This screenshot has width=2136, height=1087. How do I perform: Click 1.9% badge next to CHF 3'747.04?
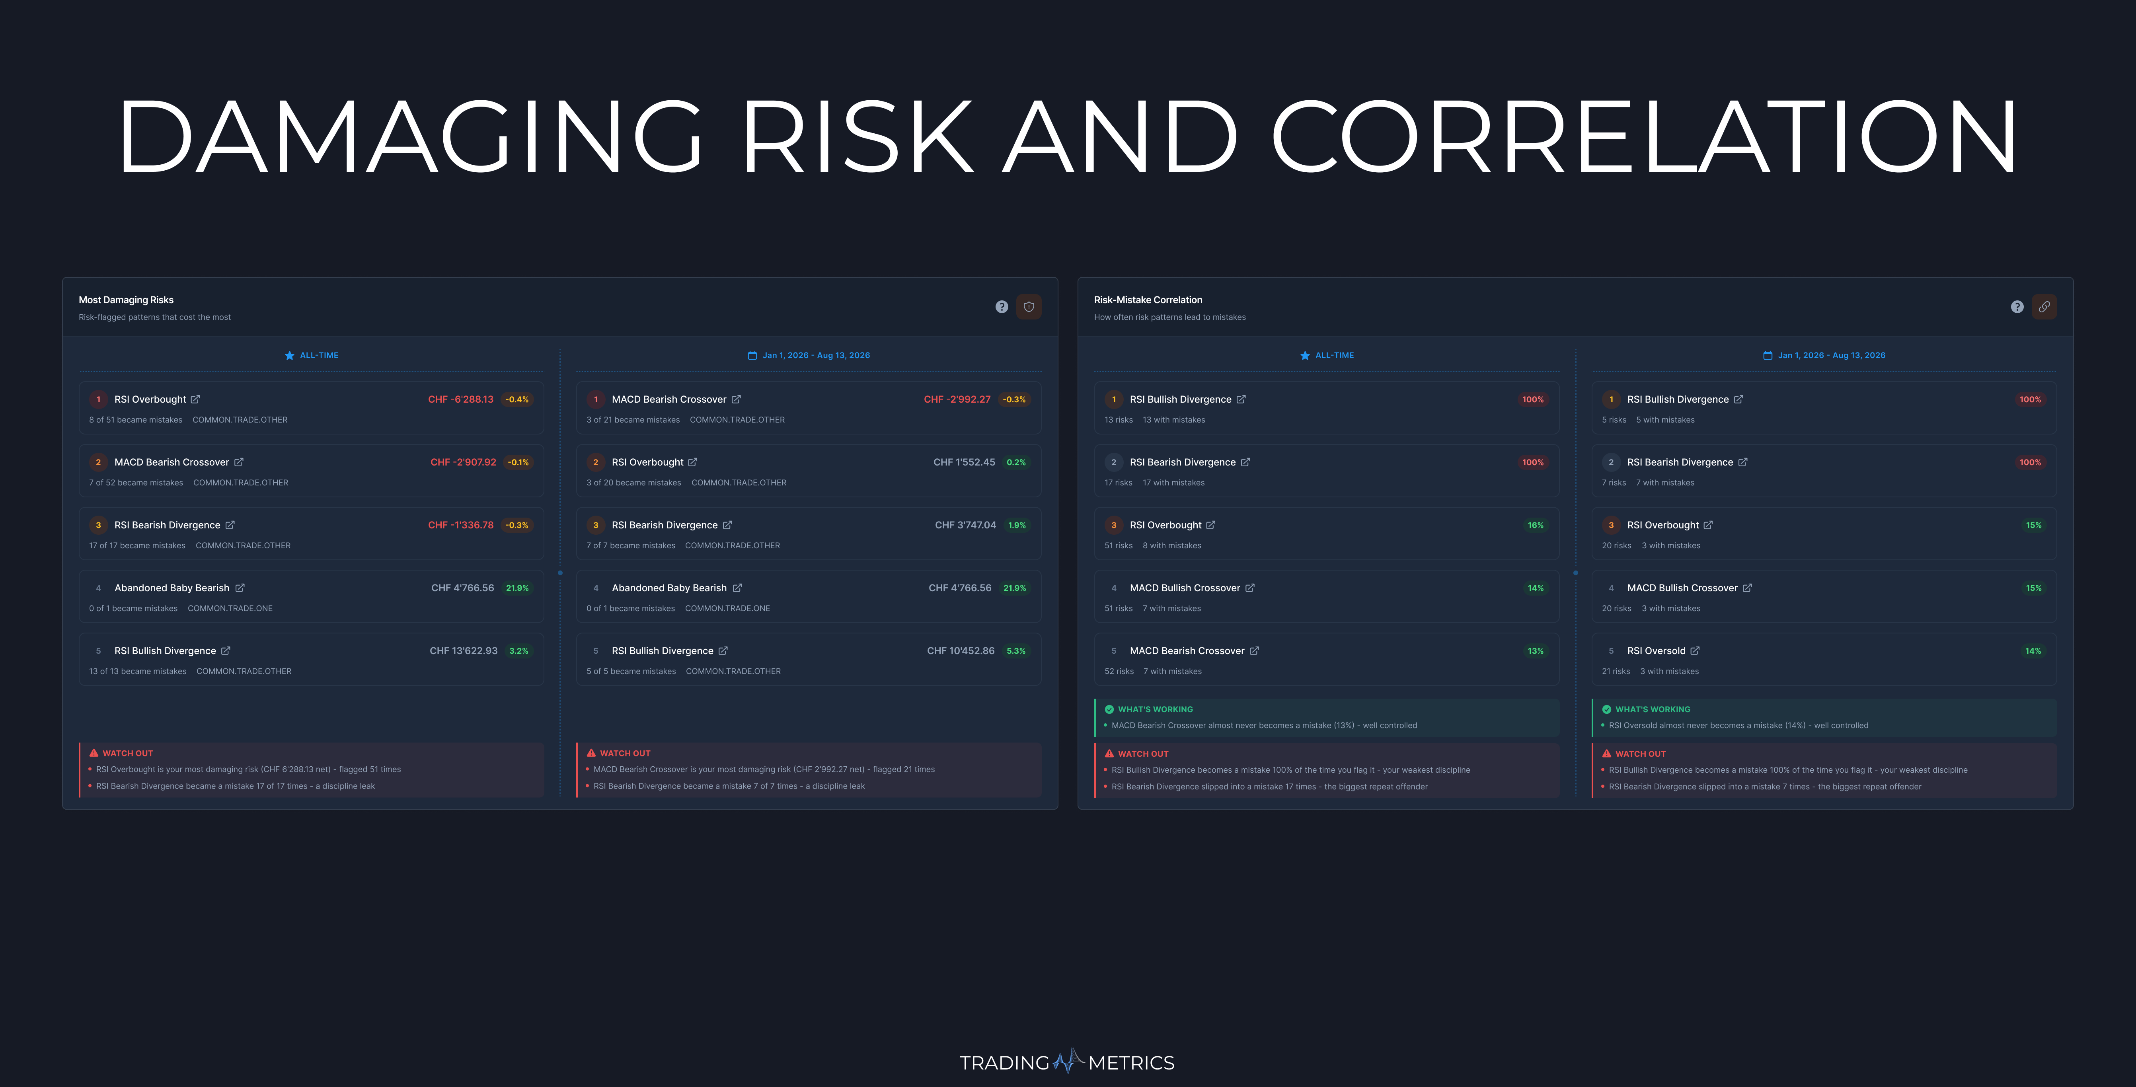(1017, 526)
